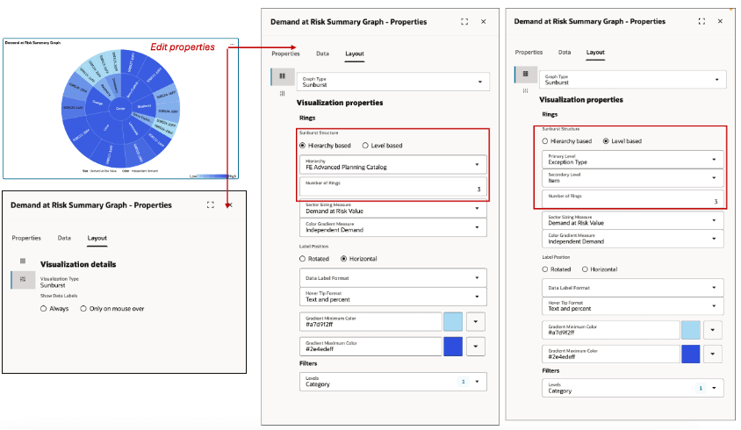Open Hierarchy dropdown showing FE Advanced Planning Catalog

[x=392, y=164]
